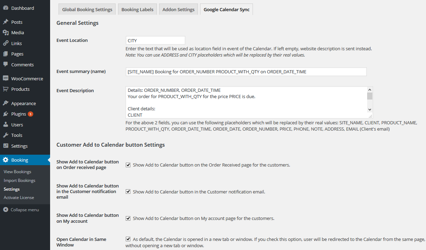Click the Plugins plug icon
This screenshot has height=250, width=426.
(x=6, y=114)
